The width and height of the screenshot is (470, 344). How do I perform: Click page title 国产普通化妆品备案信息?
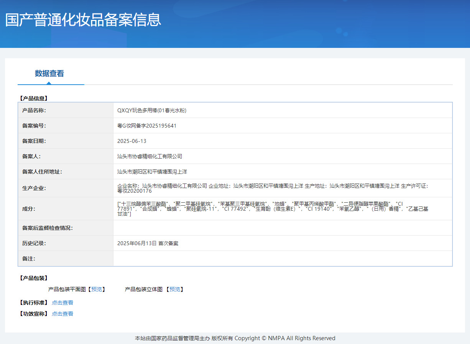(83, 20)
